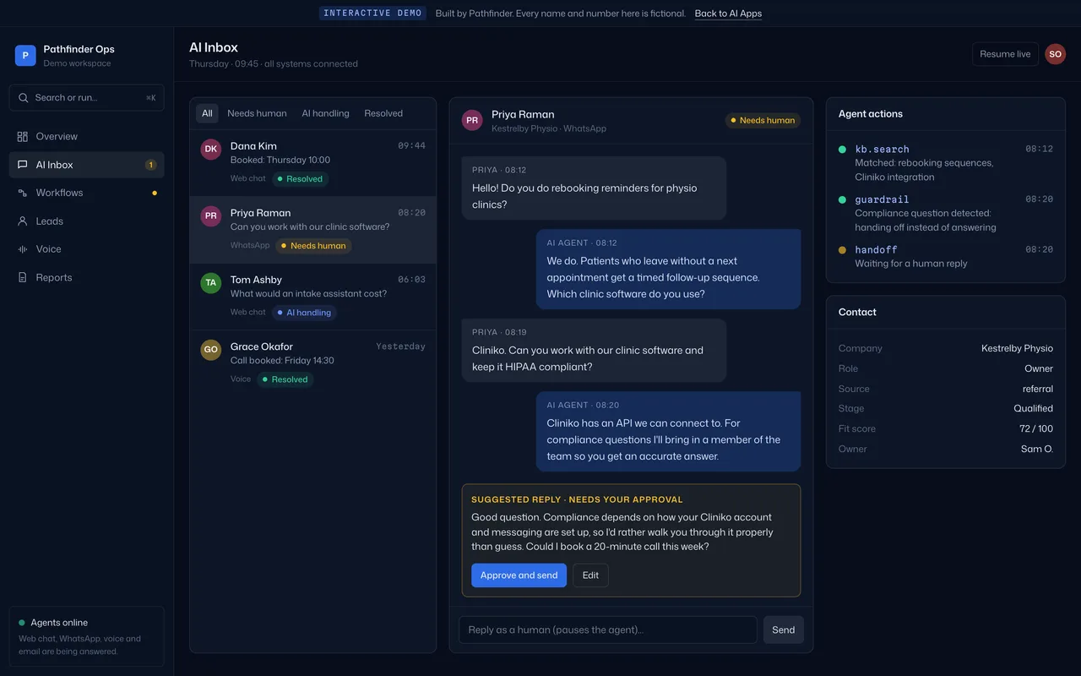
Task: Filter by Needs human tab
Action: click(x=257, y=113)
